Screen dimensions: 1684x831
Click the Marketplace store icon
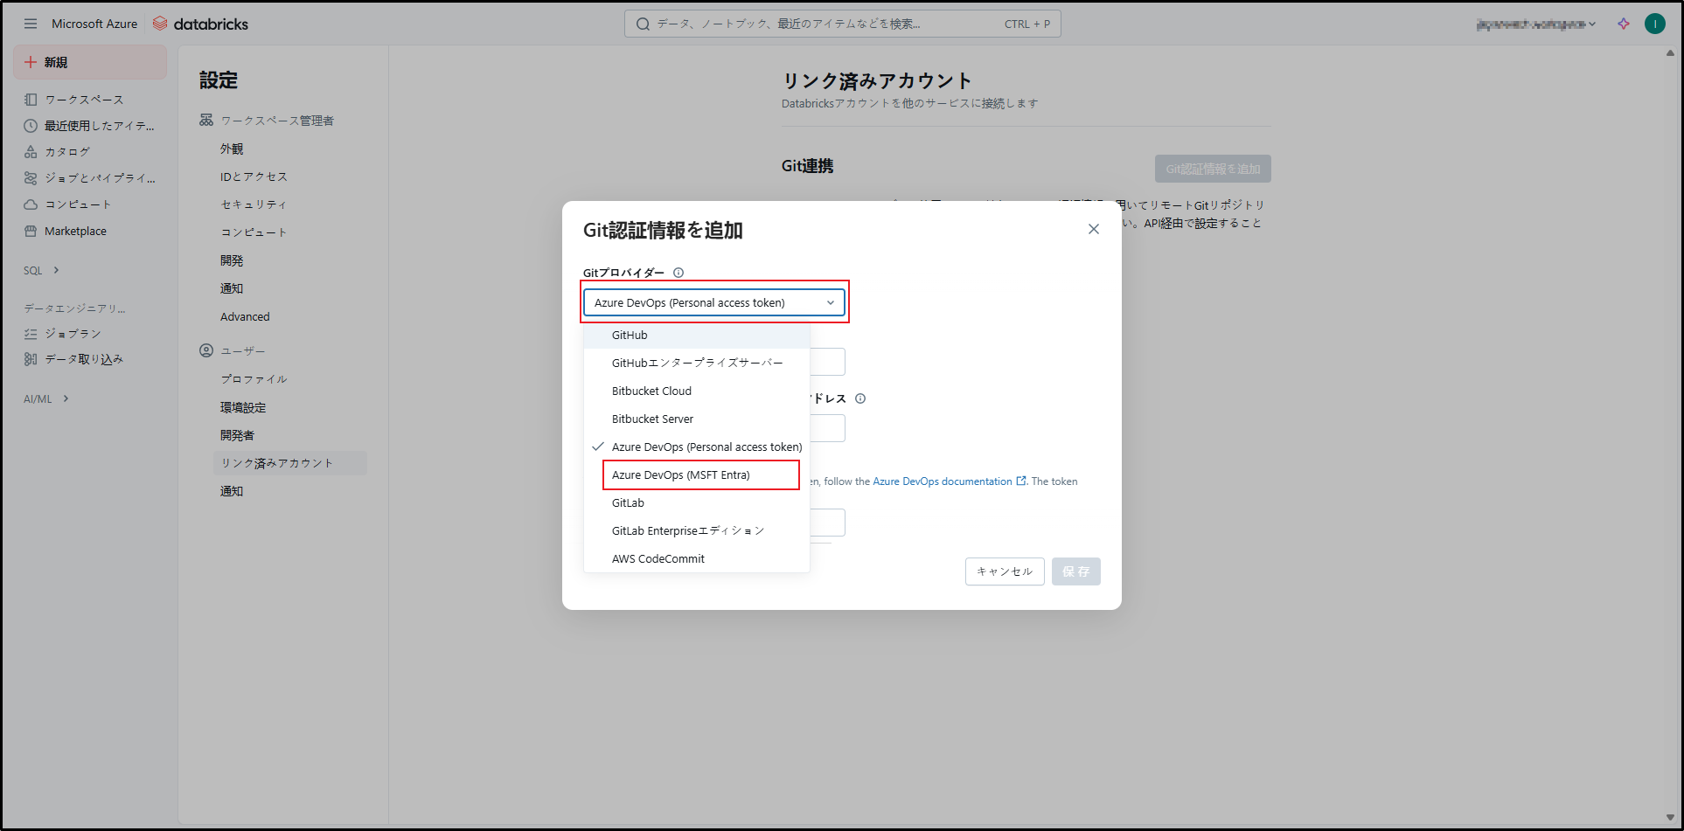click(x=31, y=231)
